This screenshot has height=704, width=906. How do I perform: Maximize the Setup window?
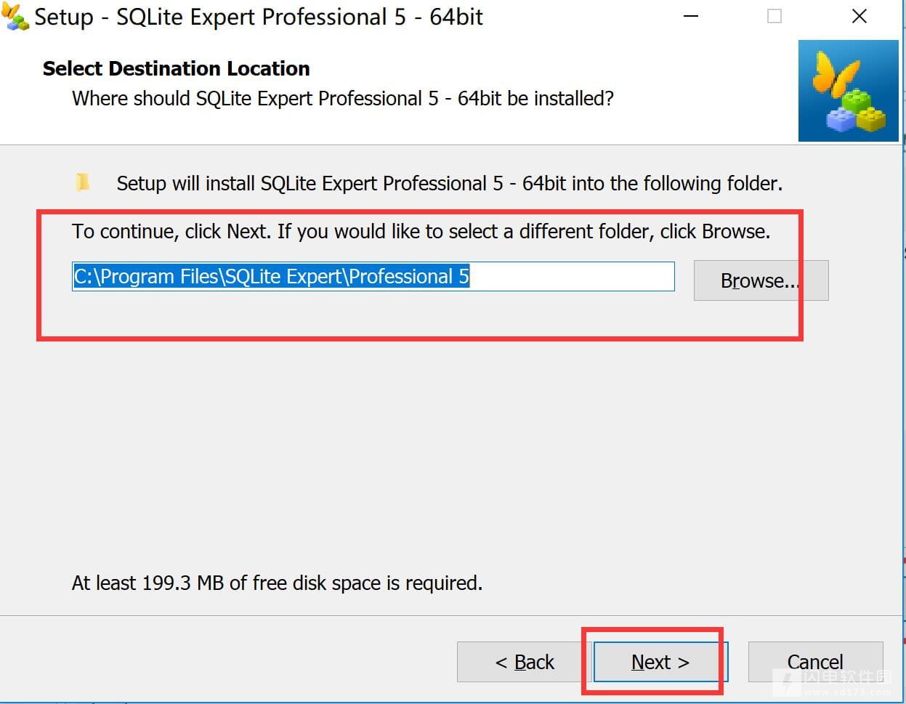point(774,17)
